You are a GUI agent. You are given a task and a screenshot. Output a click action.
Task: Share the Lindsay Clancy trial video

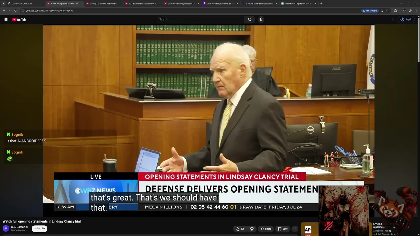click(266, 229)
